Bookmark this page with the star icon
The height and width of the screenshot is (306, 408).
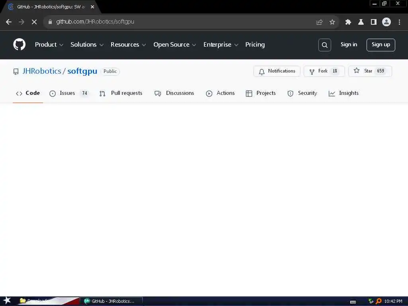(x=332, y=22)
